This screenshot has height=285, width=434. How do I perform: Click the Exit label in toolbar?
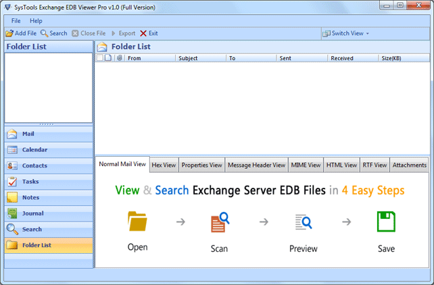point(153,33)
